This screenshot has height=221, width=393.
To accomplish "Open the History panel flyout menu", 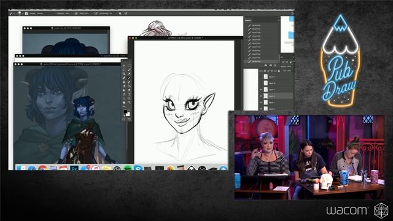I will 278,20.
